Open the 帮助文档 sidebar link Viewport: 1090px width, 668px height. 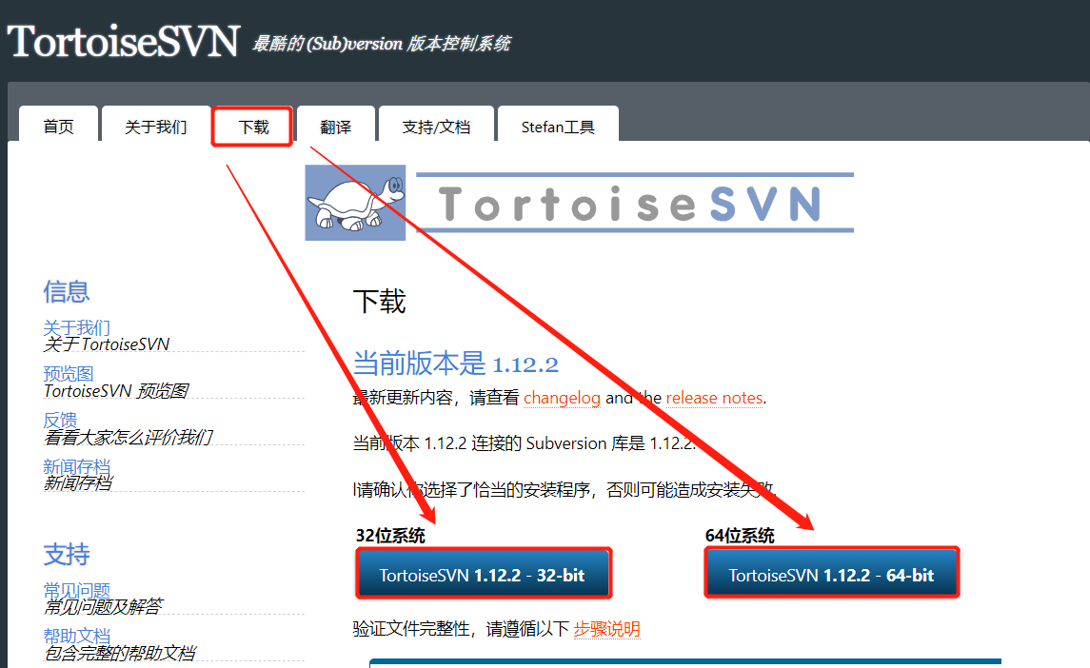(x=76, y=636)
